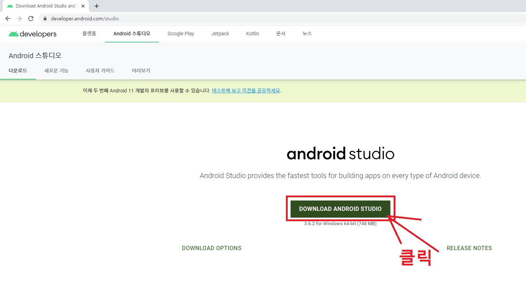The width and height of the screenshot is (526, 284).
Task: Open the DOWNLOAD OPTIONS link
Action: pyautogui.click(x=211, y=248)
